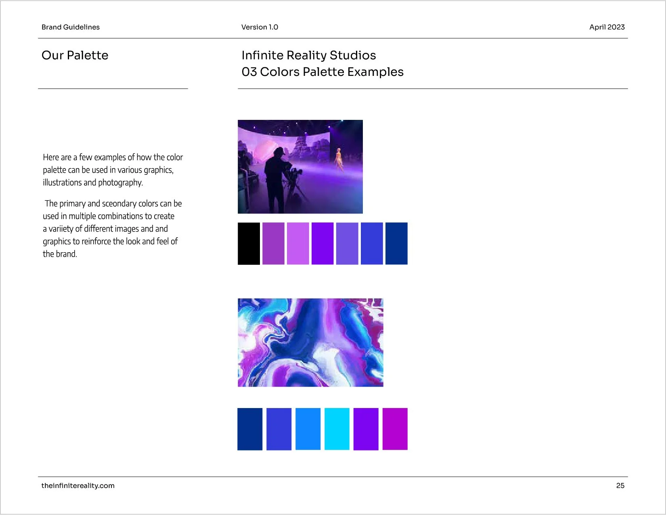Click the muted periwinkle swatch in top palette

[x=347, y=243]
